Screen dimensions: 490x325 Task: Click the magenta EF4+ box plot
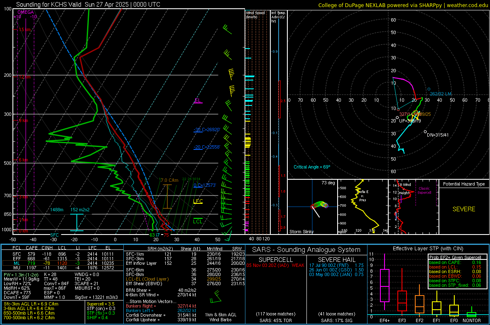(x=385, y=282)
